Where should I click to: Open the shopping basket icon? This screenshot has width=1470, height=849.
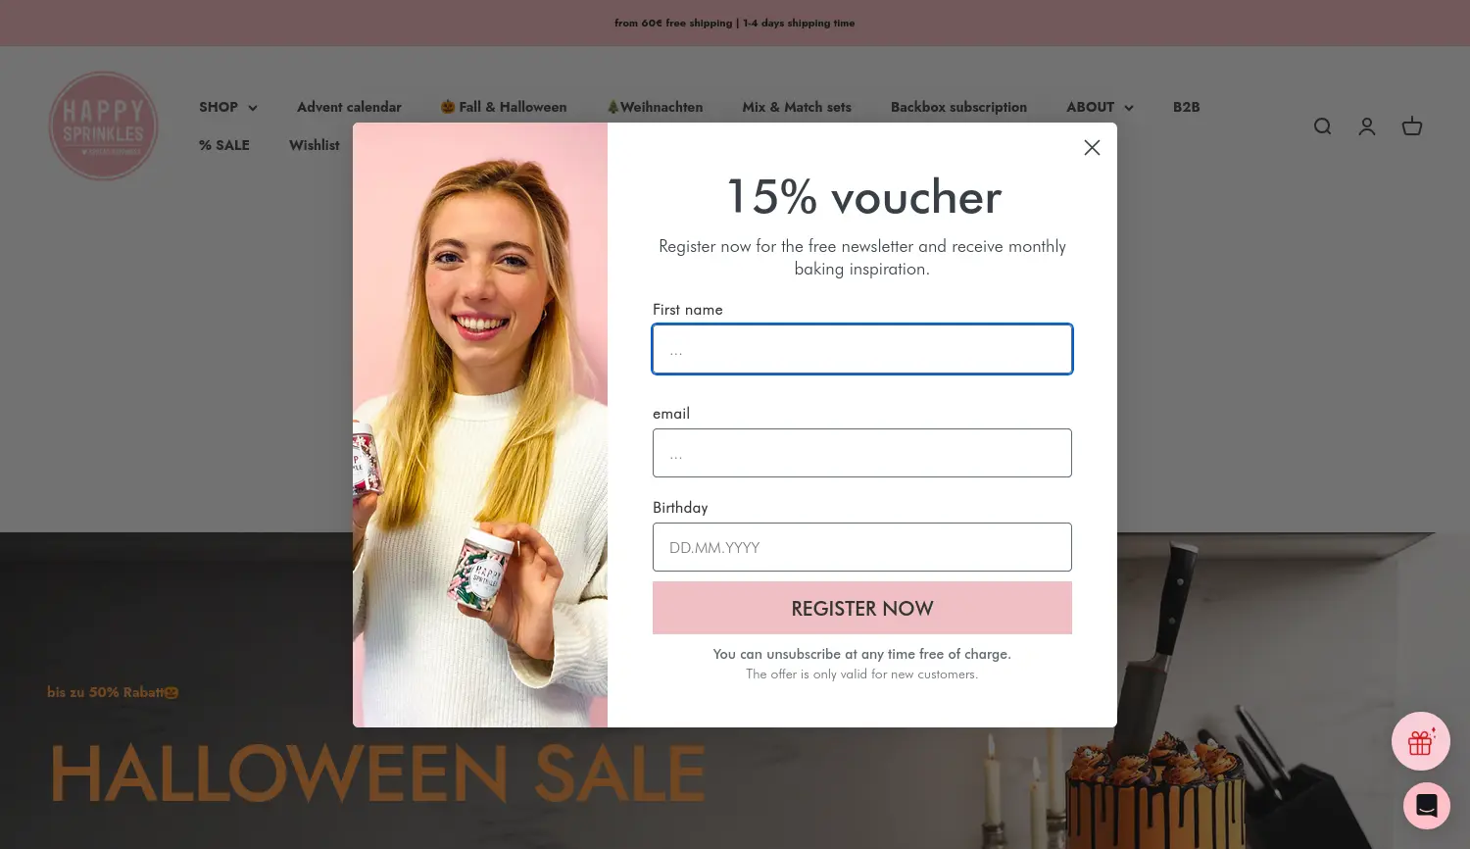[1412, 126]
